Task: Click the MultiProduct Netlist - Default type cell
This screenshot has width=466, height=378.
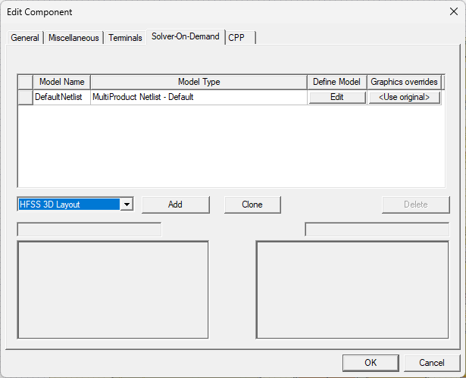Action: 199,97
